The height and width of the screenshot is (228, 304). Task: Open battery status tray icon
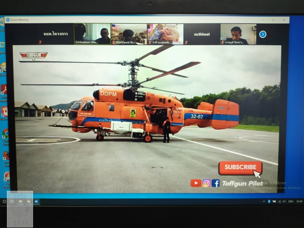tap(274, 201)
